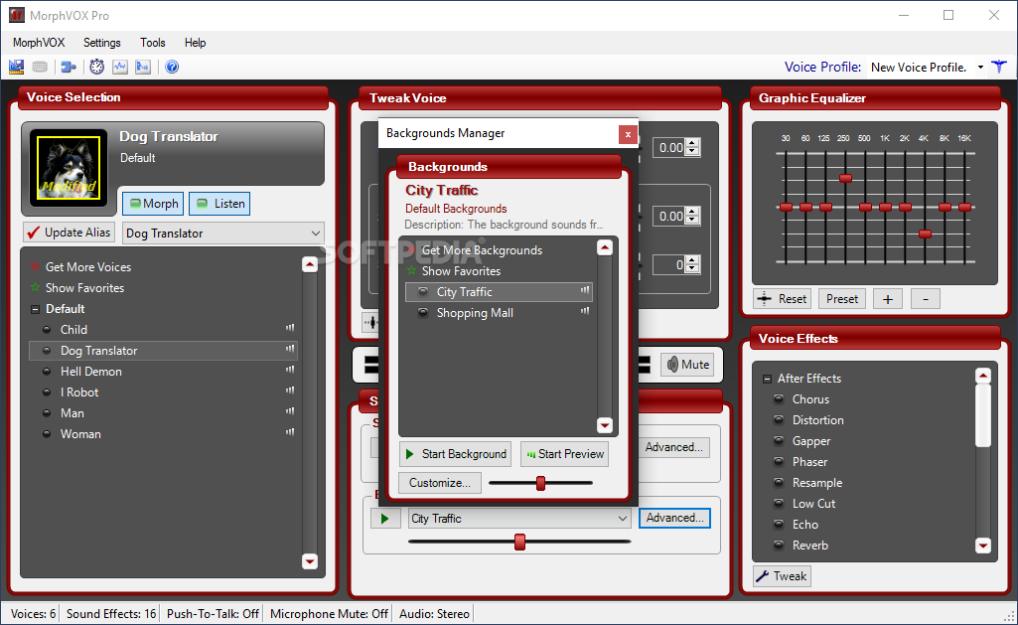Remove an equalizer band with minus button
Viewport: 1018px width, 625px height.
click(x=926, y=299)
